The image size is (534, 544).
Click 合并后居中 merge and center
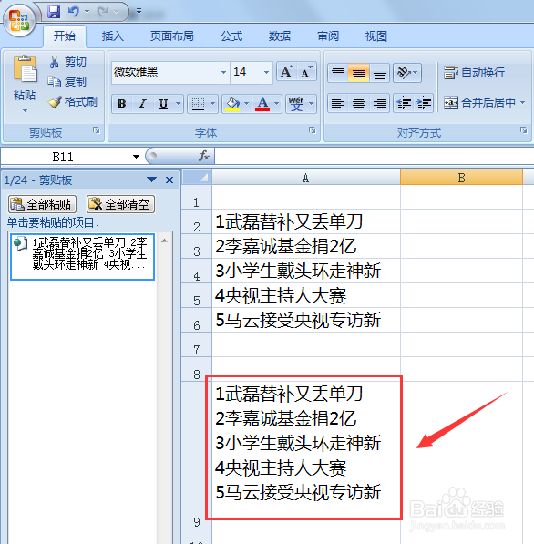pos(479,102)
